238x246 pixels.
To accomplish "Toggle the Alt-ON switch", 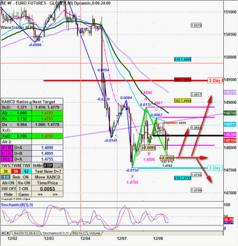I will pos(8,183).
